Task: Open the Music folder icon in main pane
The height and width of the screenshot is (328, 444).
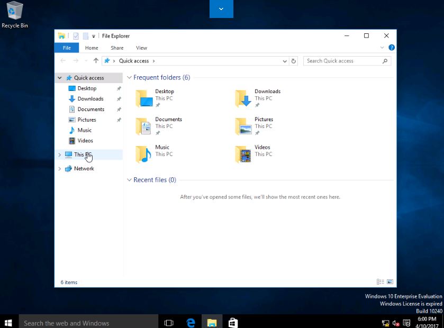Action: pyautogui.click(x=144, y=154)
